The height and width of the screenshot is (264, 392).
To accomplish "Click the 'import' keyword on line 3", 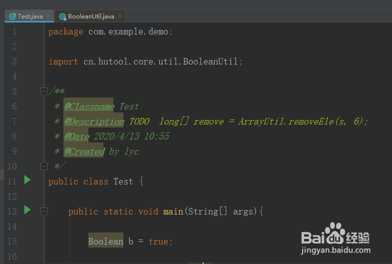I will pos(63,61).
